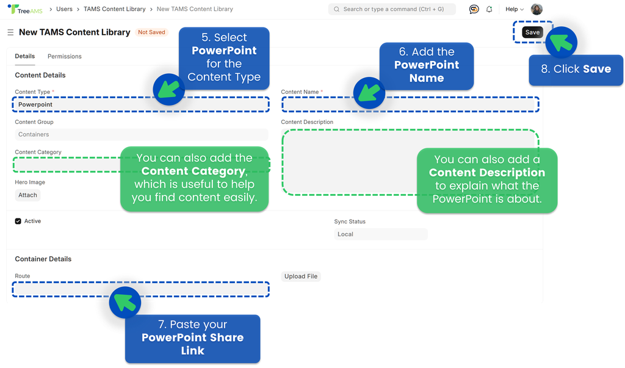Open the notifications bell
The image size is (625, 368).
click(489, 9)
